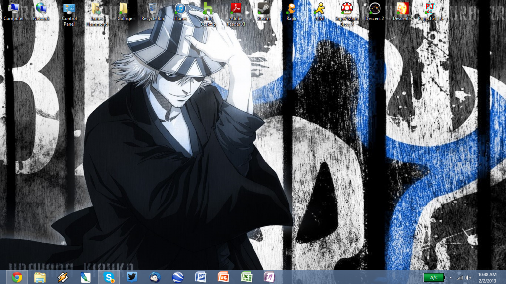This screenshot has height=284, width=506.
Task: Launch Excel from the taskbar
Action: point(246,277)
